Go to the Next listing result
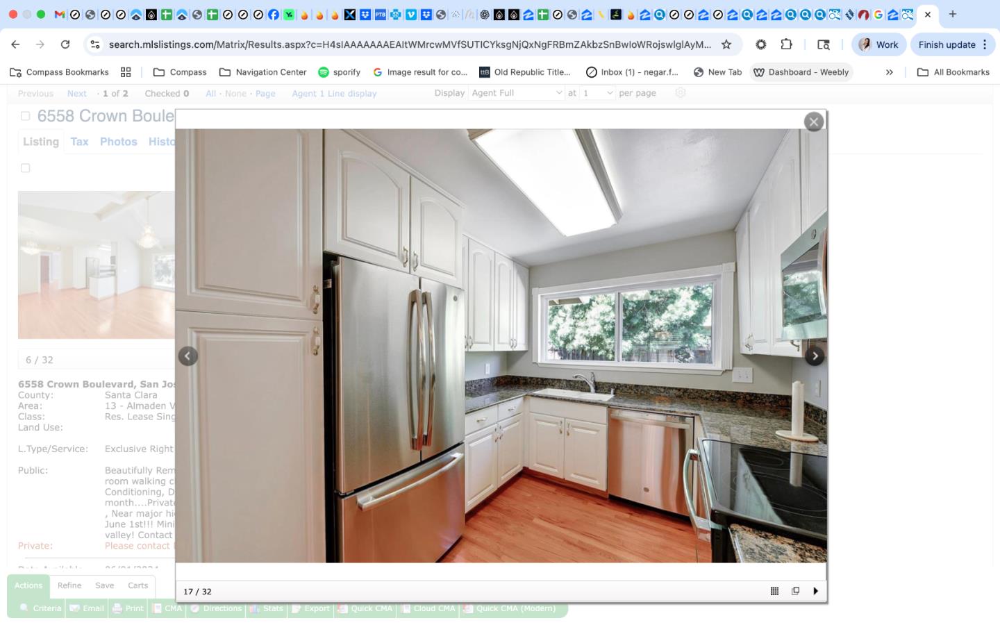The width and height of the screenshot is (1000, 625). click(x=76, y=93)
